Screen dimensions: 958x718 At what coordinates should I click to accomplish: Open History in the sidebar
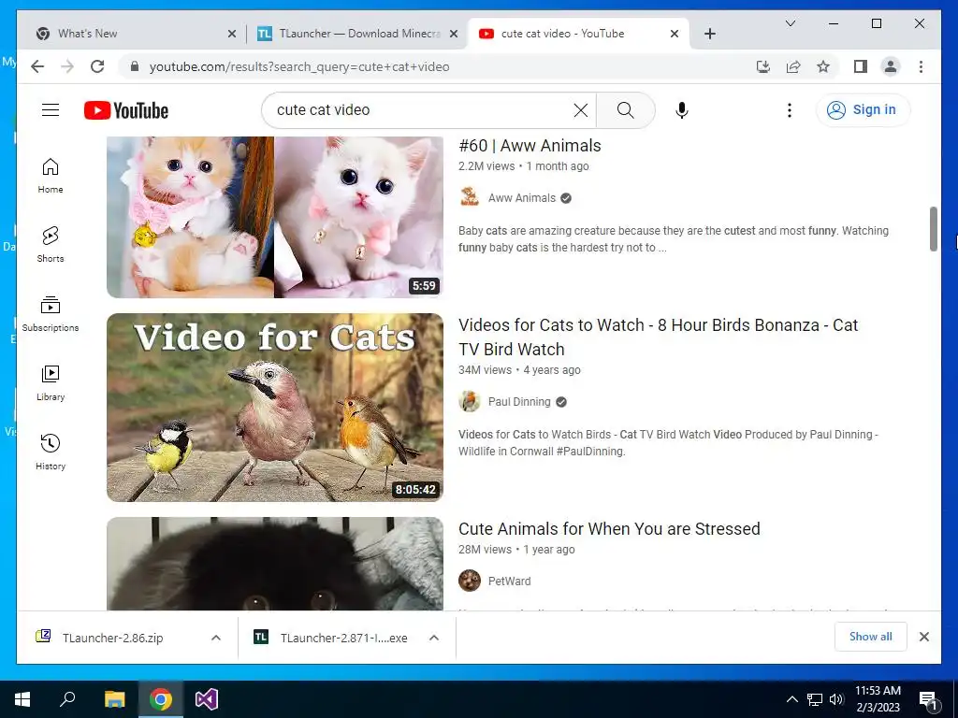coord(51,452)
